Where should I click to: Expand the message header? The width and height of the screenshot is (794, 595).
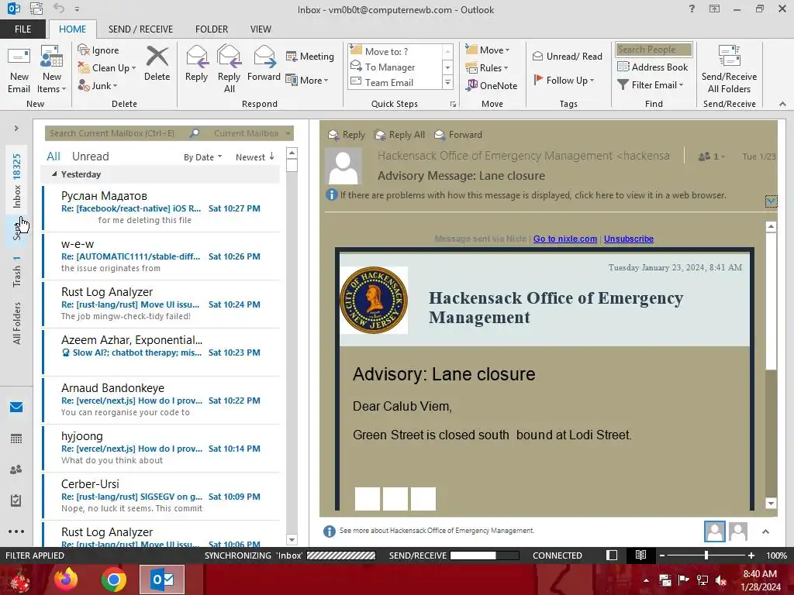pyautogui.click(x=771, y=201)
